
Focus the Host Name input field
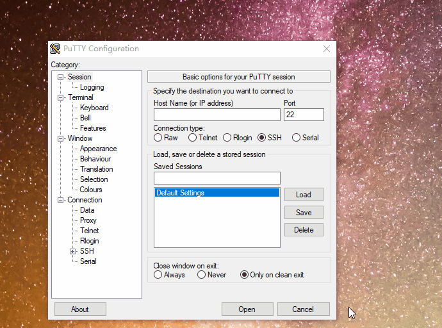(217, 115)
